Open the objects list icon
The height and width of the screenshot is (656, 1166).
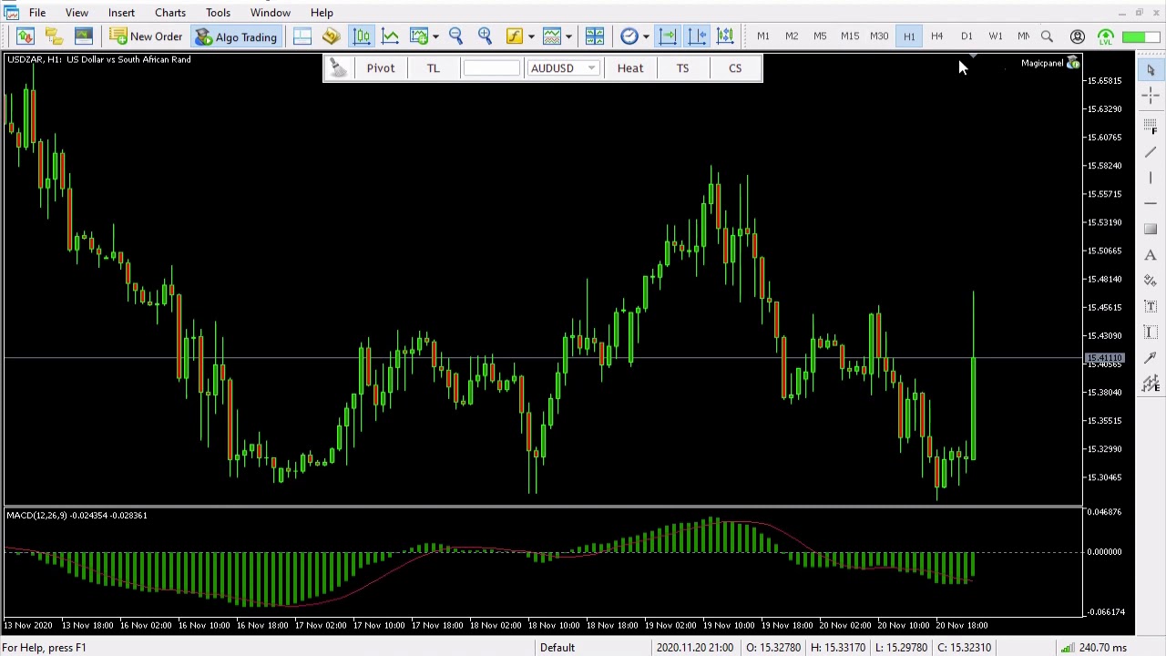552,36
